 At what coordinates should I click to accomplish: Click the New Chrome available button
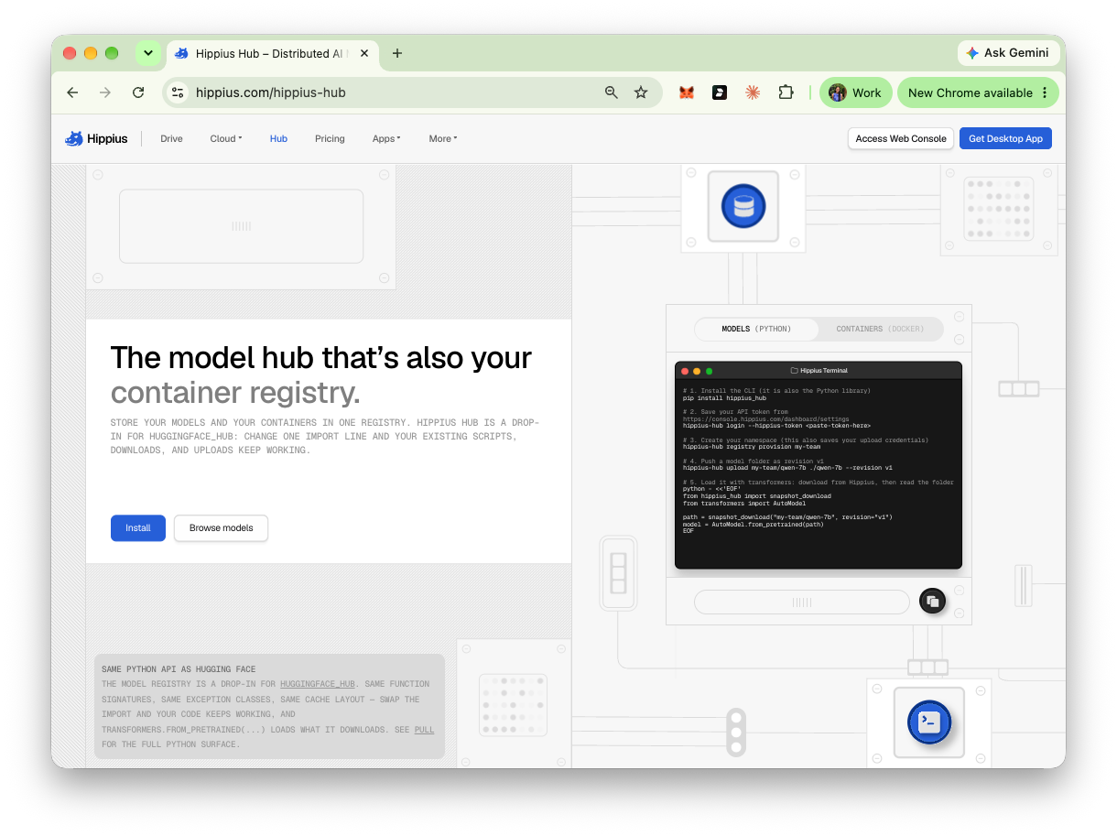(x=978, y=92)
